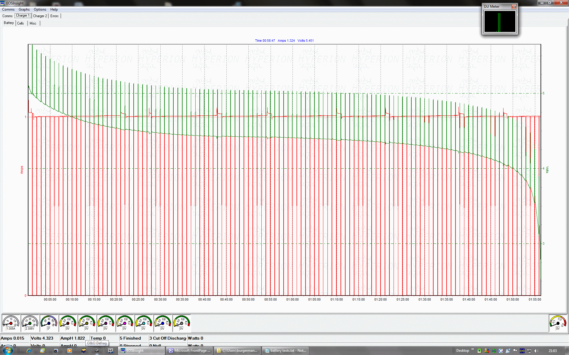Click the green volts gauge reading 2.306V

[x=30, y=323]
